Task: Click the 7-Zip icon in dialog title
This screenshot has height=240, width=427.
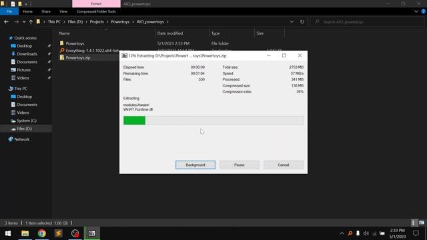Action: tap(125, 55)
